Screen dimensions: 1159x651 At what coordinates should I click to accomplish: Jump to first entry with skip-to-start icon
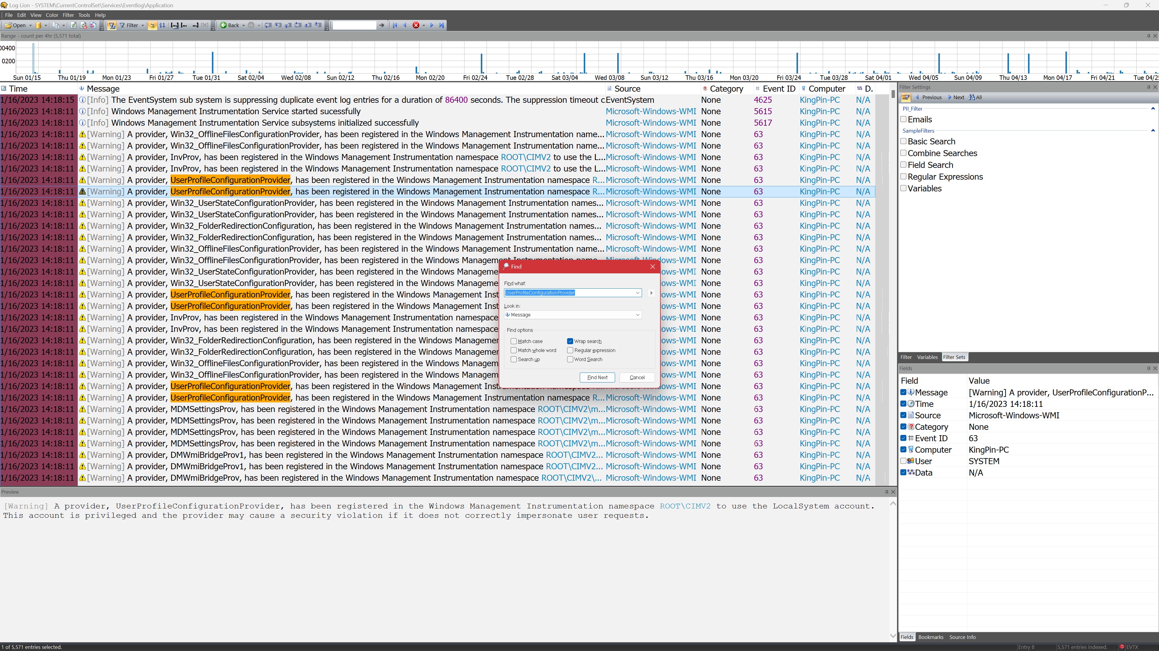395,25
